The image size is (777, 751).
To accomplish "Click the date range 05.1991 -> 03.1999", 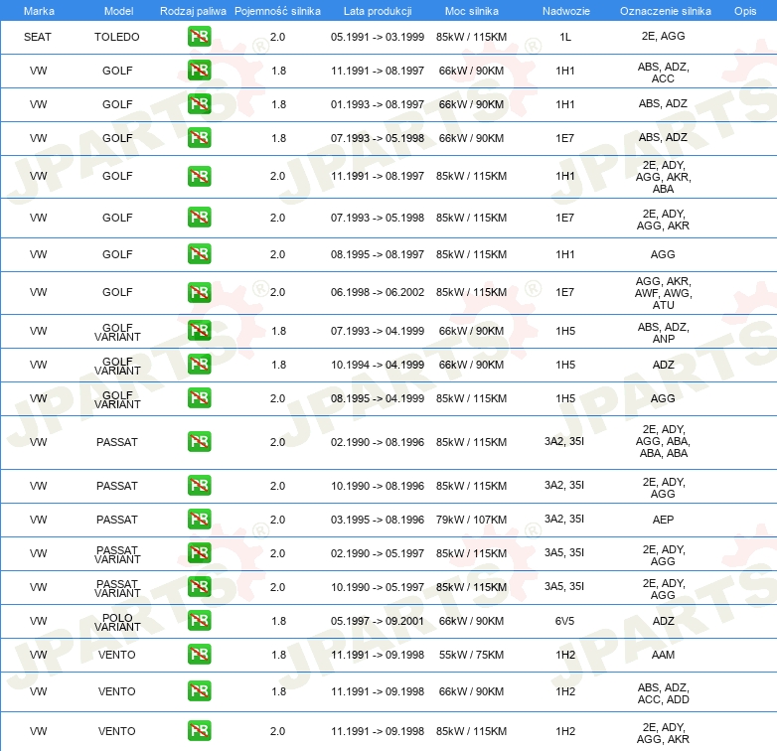I will click(x=378, y=37).
